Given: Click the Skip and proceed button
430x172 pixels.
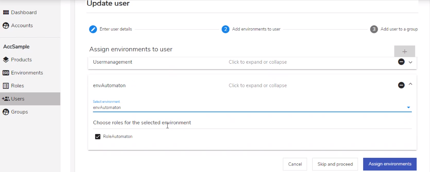Looking at the screenshot, I should [x=335, y=164].
